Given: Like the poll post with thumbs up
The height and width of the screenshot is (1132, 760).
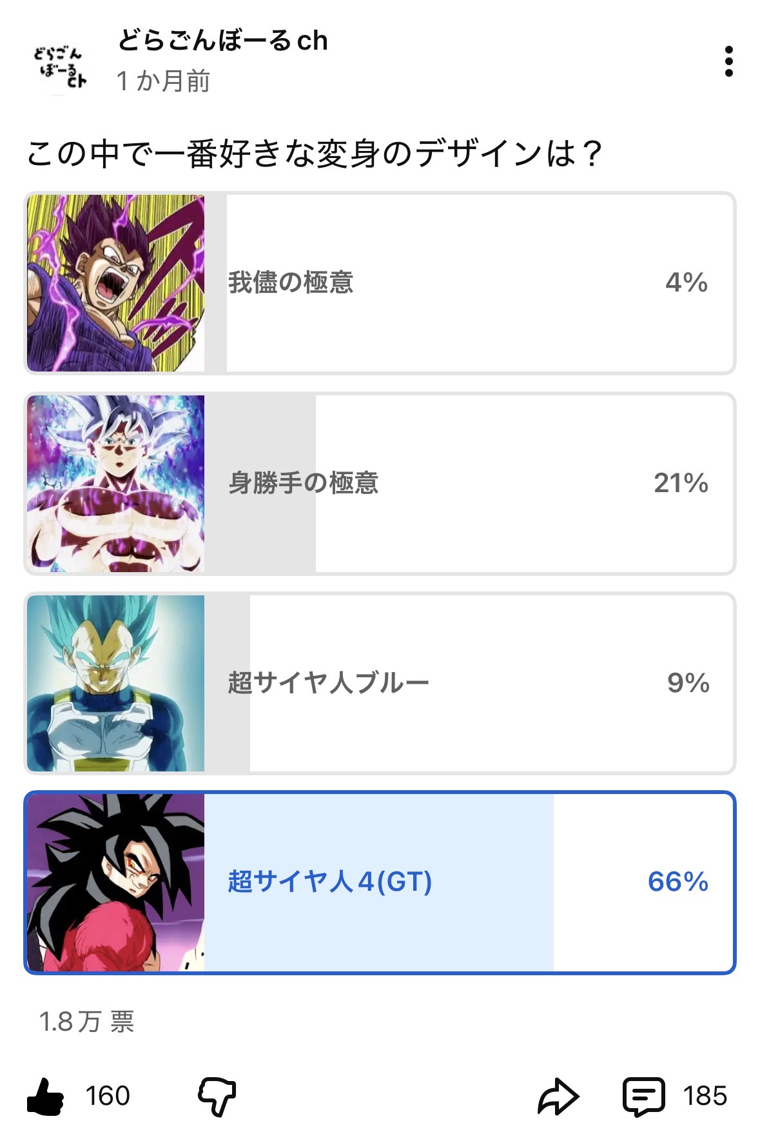Looking at the screenshot, I should (x=46, y=1096).
